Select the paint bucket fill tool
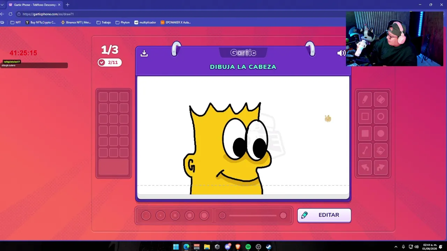The height and width of the screenshot is (251, 447). pyautogui.click(x=381, y=151)
